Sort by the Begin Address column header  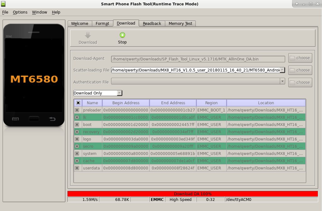pos(126,103)
